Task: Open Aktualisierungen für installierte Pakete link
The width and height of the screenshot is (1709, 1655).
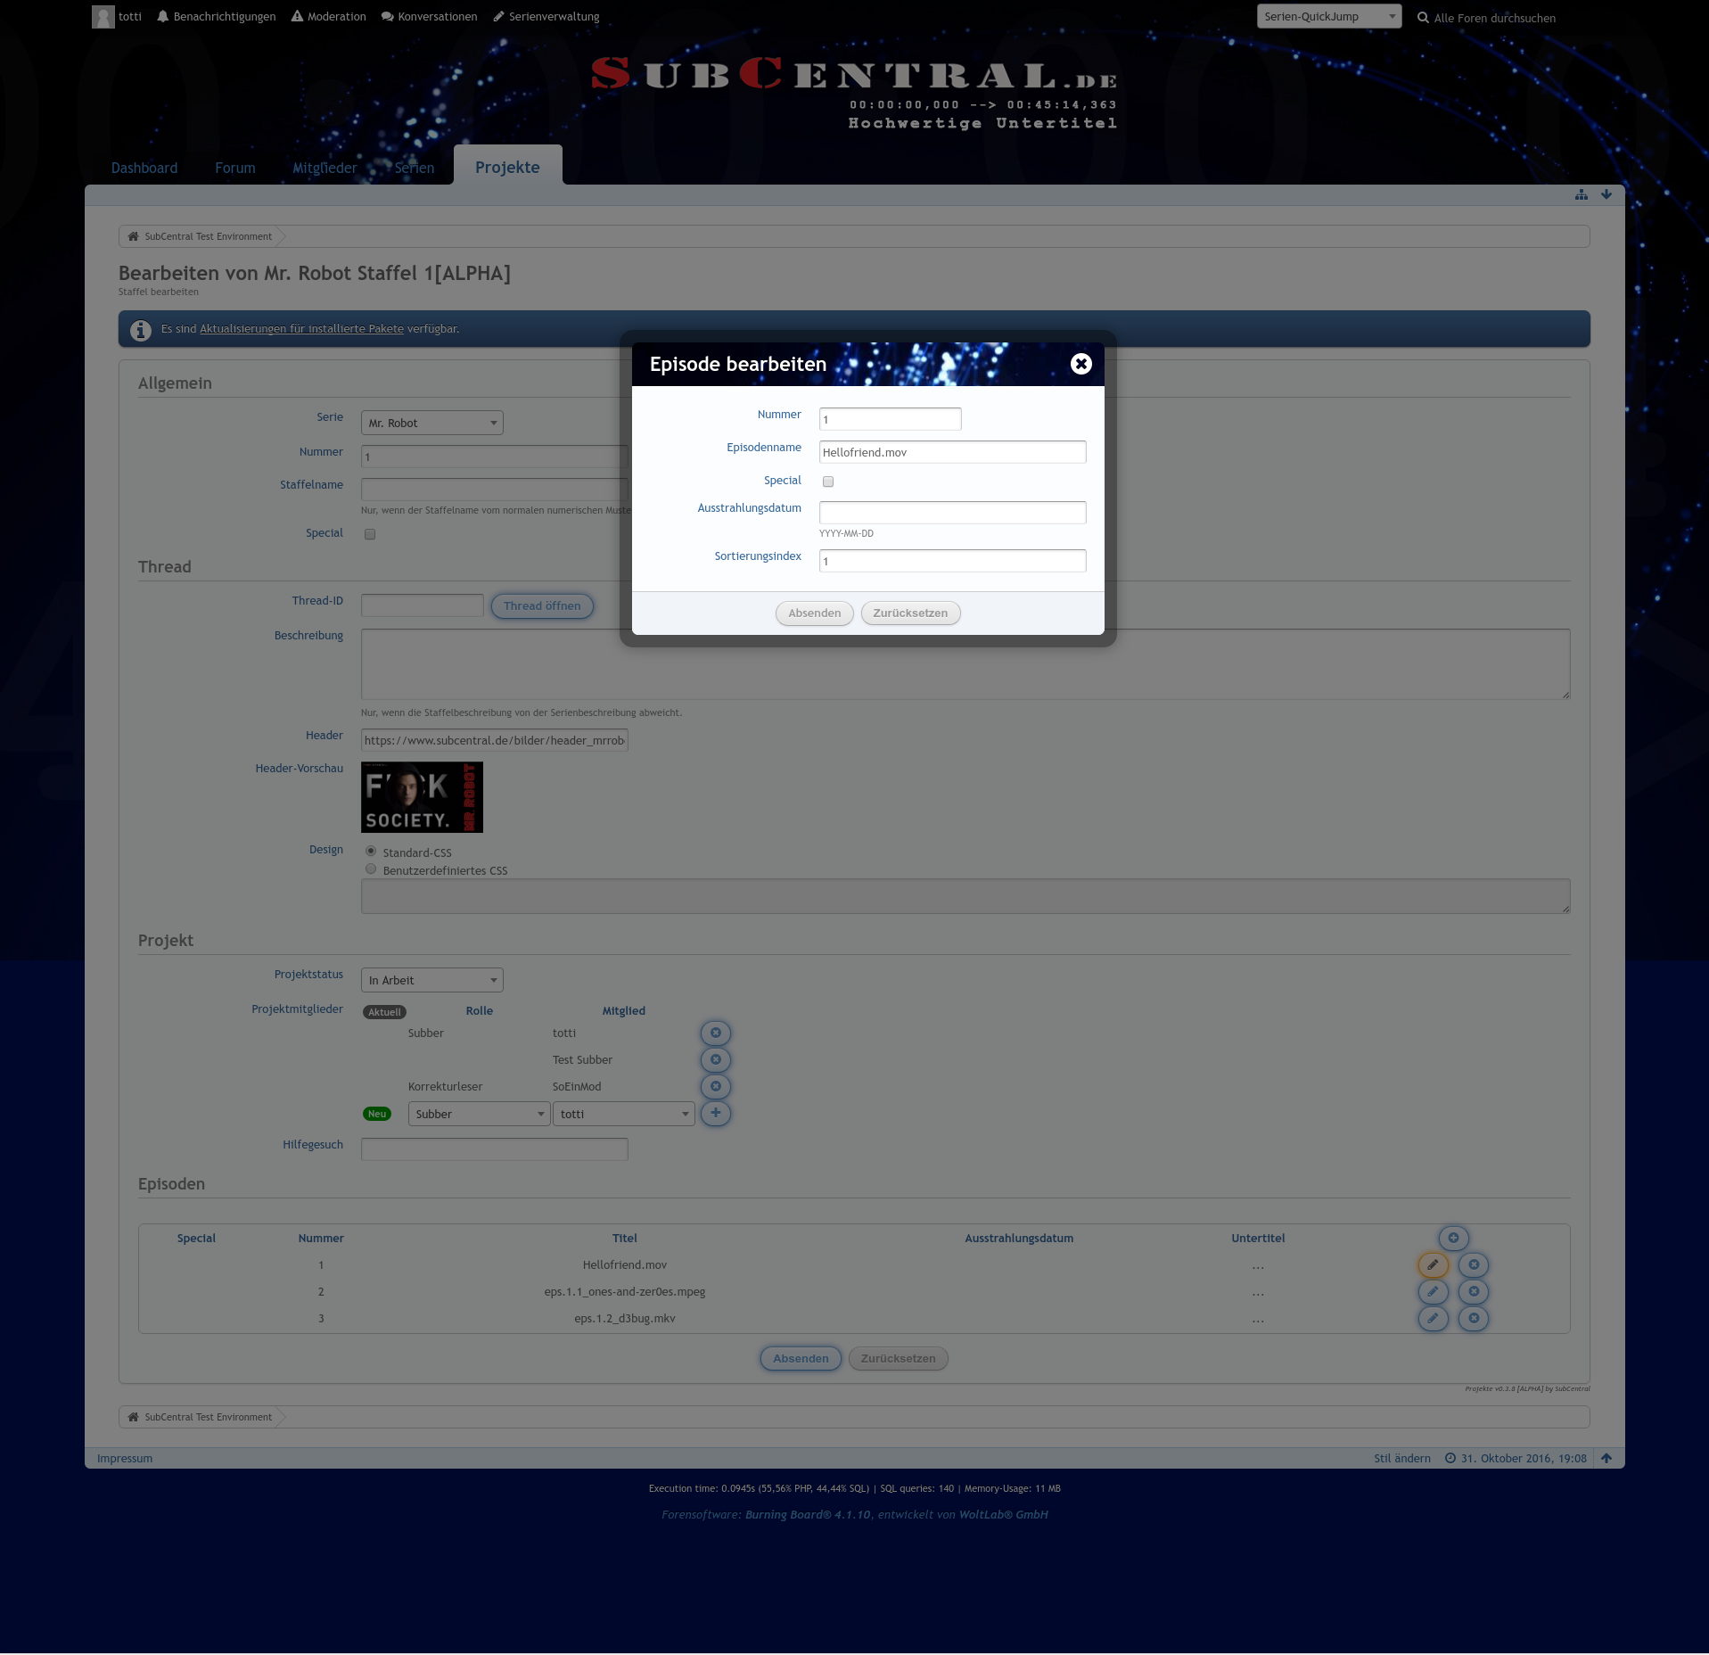Action: (301, 328)
